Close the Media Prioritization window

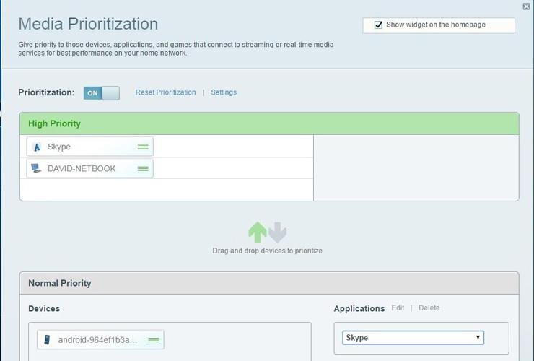pyautogui.click(x=526, y=6)
